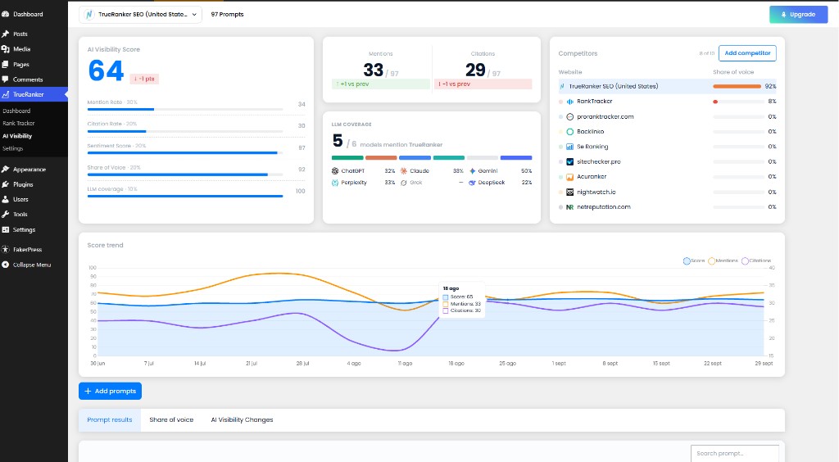Toggle the Score series in chart legend
The height and width of the screenshot is (462, 839).
pos(694,261)
